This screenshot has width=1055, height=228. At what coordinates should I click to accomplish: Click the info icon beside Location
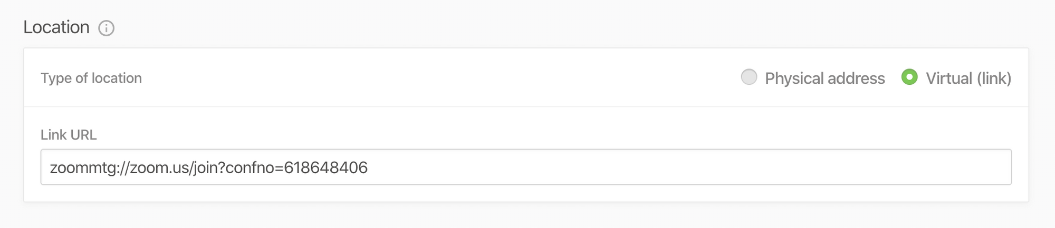pyautogui.click(x=106, y=28)
